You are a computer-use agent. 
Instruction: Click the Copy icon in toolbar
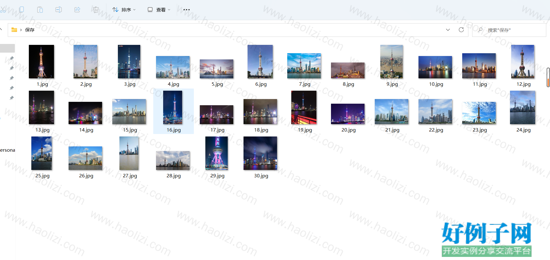[21, 10]
